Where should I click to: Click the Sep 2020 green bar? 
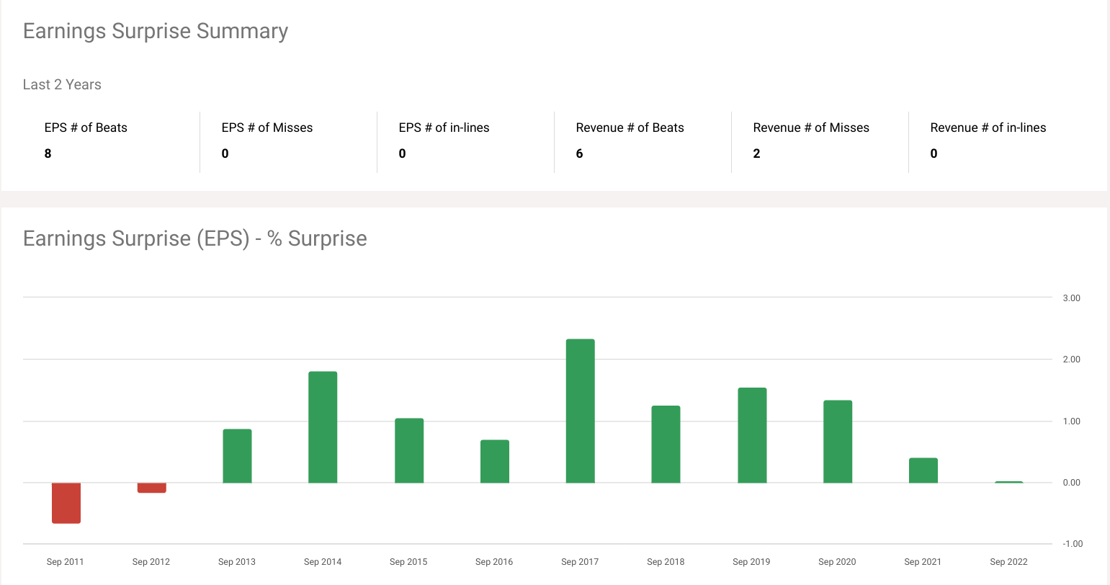[838, 441]
